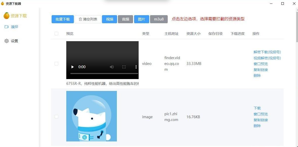The width and height of the screenshot is (298, 147).
Task: Click the video progress seek bar
Action: 104,73
